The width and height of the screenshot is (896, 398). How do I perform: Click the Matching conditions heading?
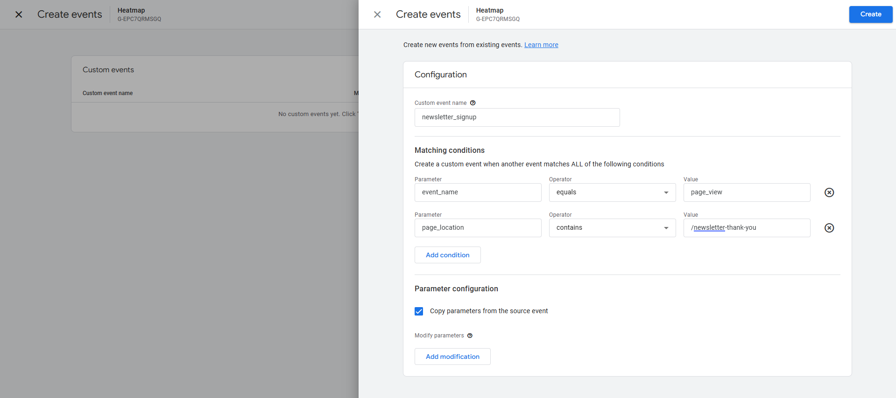[x=449, y=150]
